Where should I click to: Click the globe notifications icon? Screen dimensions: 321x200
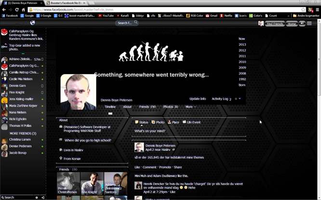32,23
